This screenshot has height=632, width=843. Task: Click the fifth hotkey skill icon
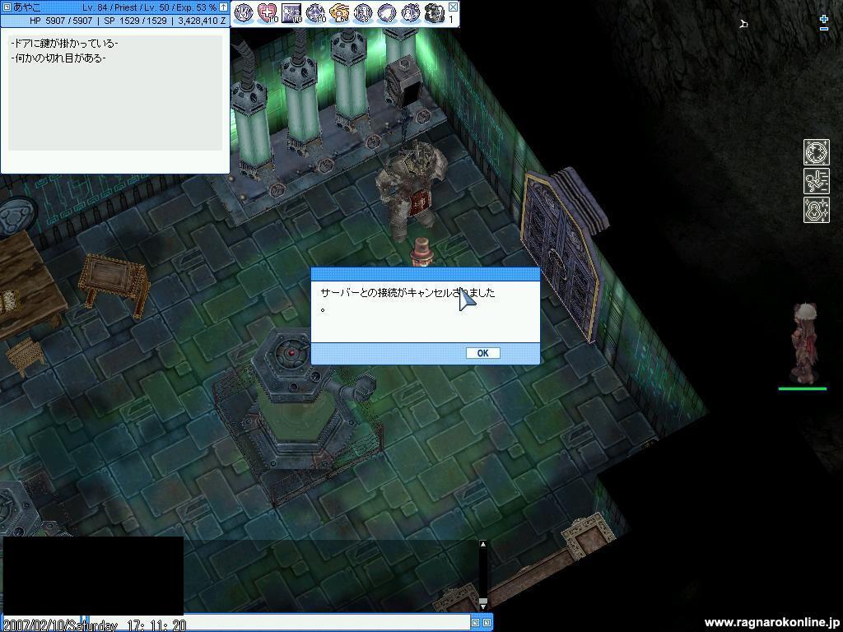338,13
